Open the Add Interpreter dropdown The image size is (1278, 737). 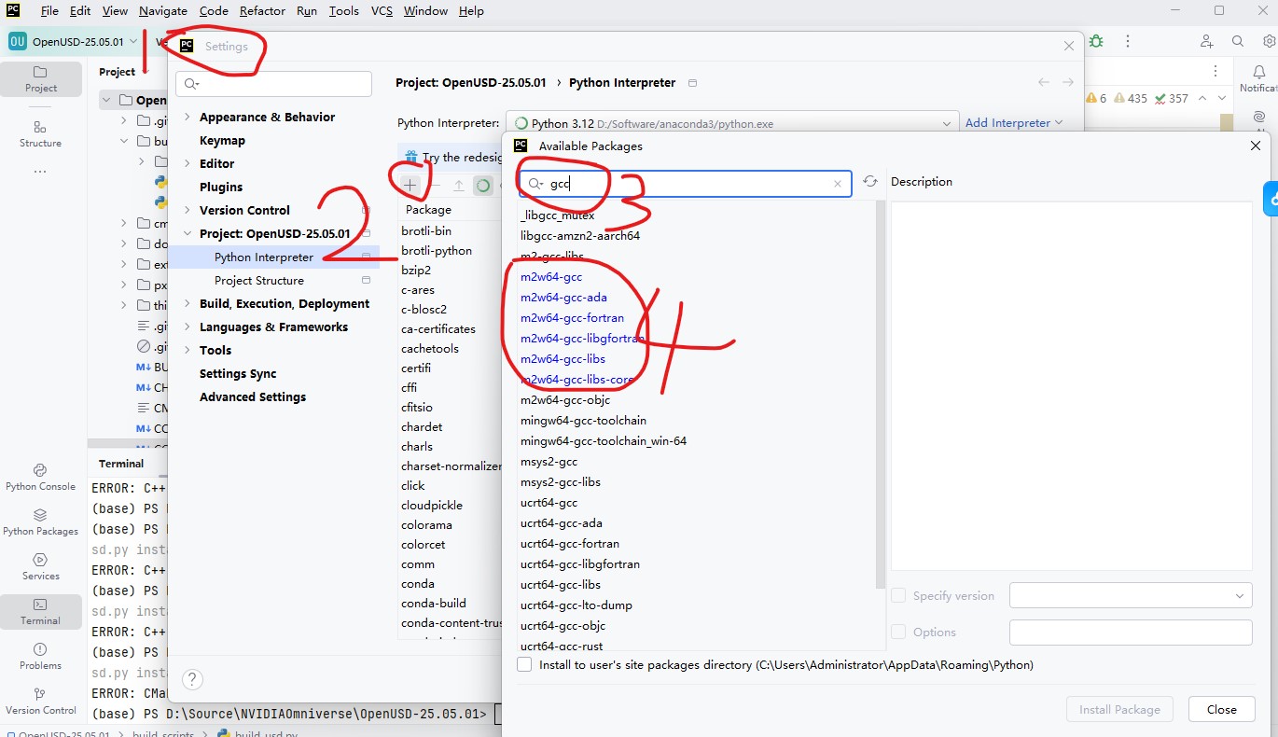point(1014,123)
